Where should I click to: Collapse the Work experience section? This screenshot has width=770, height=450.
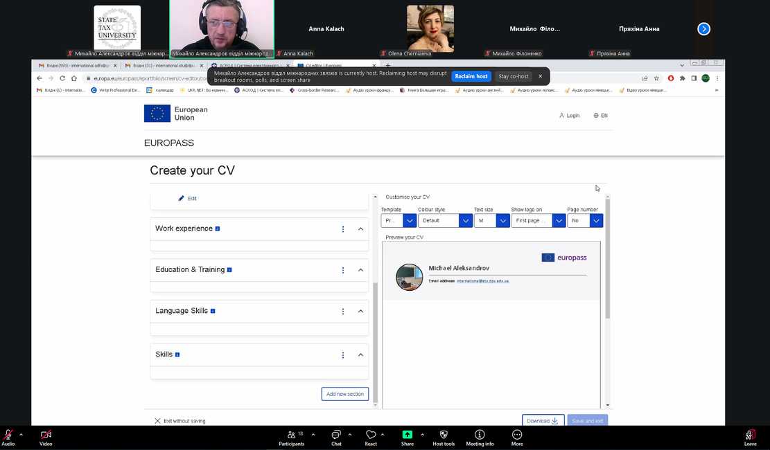pyautogui.click(x=360, y=229)
